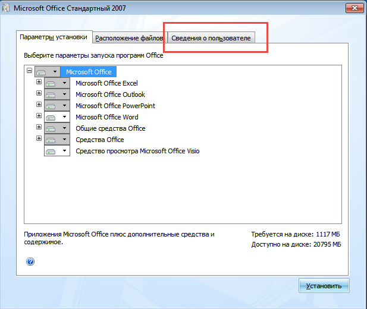Select Средство просмотра Microsoft Office Visio item
Screen dimensions: 367x309
point(137,151)
